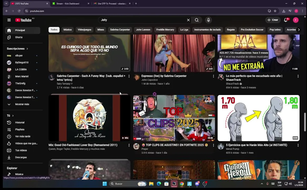Open options menu for ShaunTrack video

point(298,76)
